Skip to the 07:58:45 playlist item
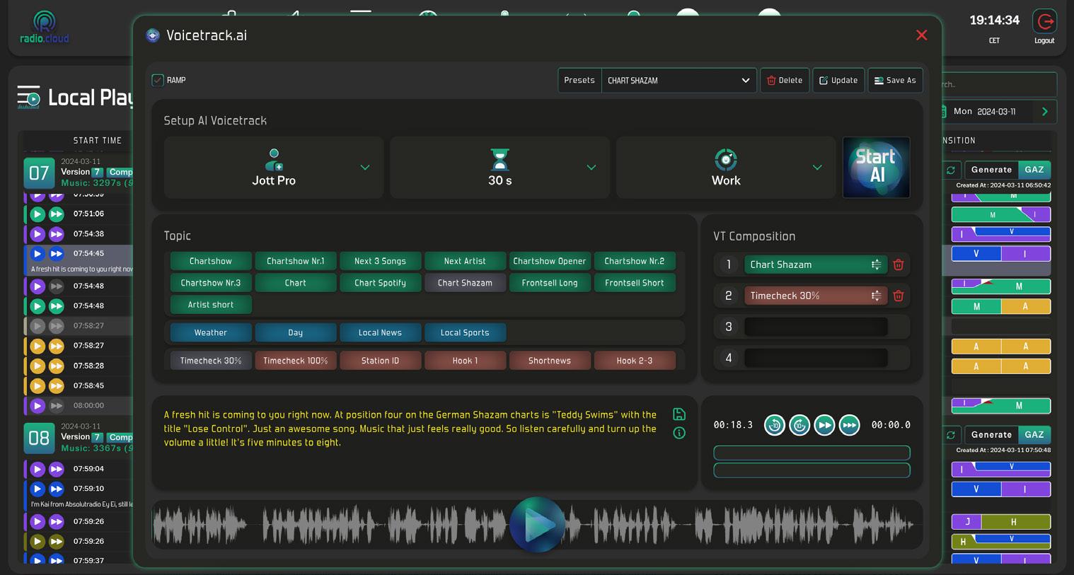1074x575 pixels. [x=57, y=385]
